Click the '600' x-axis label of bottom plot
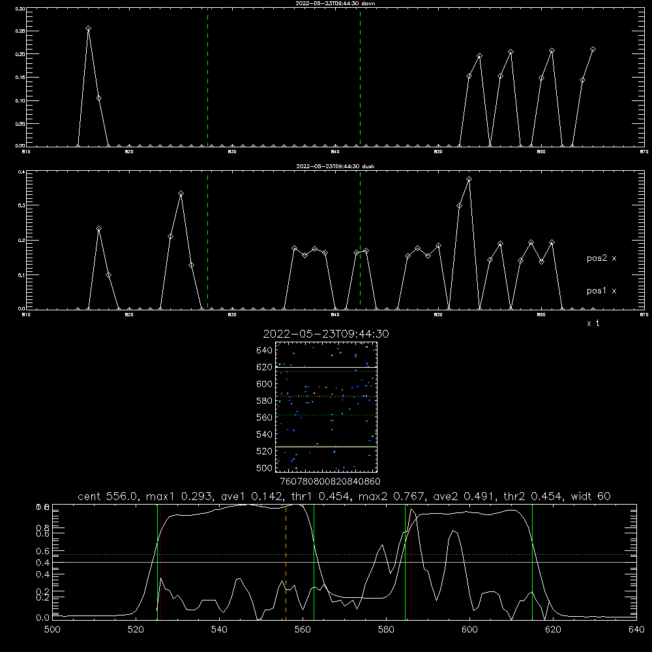 point(469,630)
